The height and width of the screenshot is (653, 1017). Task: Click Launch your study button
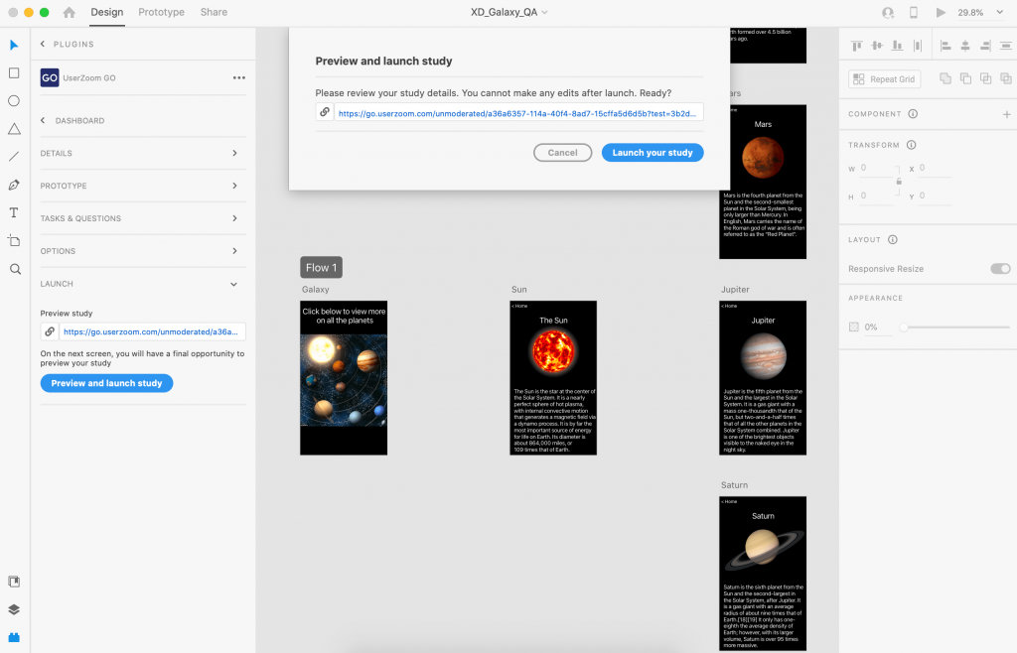coord(653,153)
